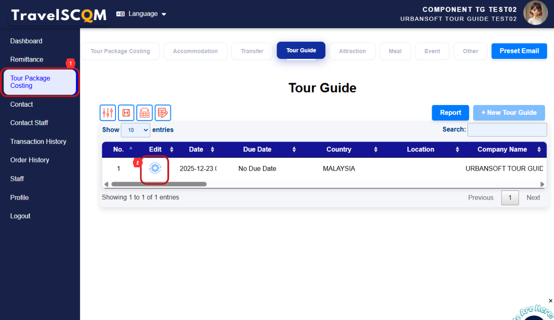The height and width of the screenshot is (320, 554).
Task: Click the table's horizontal scrollbar thumb
Action: (x=159, y=184)
